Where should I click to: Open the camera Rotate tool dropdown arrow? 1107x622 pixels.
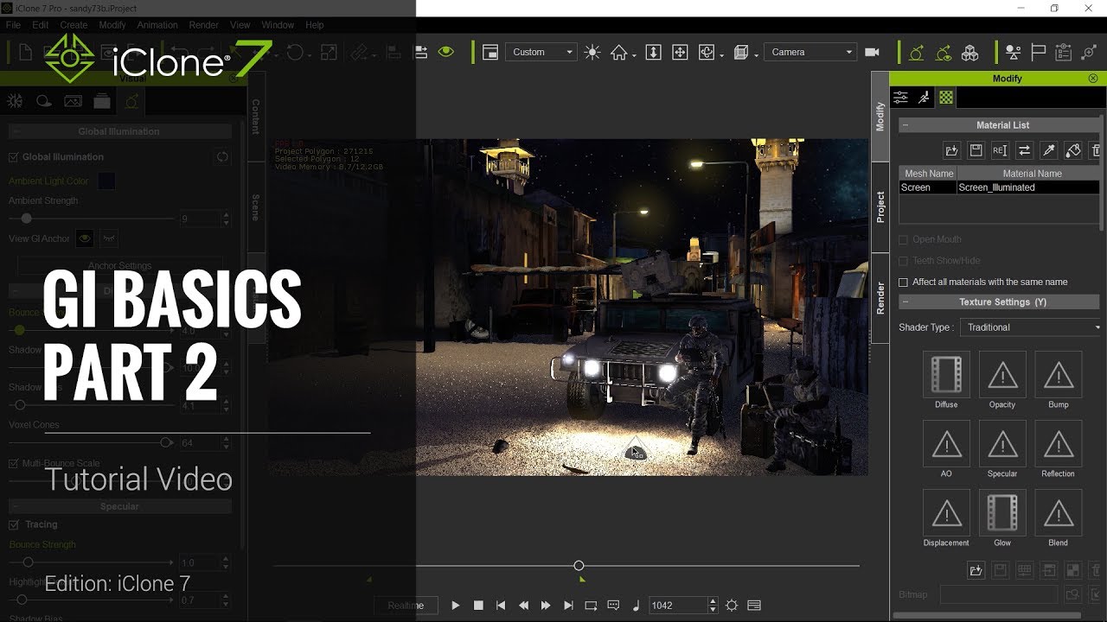click(x=721, y=55)
